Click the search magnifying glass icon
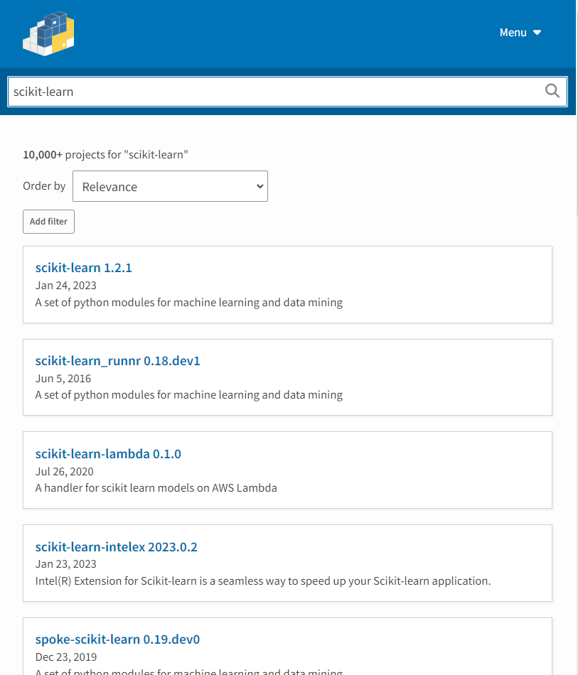Viewport: 578px width, 675px height. point(552,91)
